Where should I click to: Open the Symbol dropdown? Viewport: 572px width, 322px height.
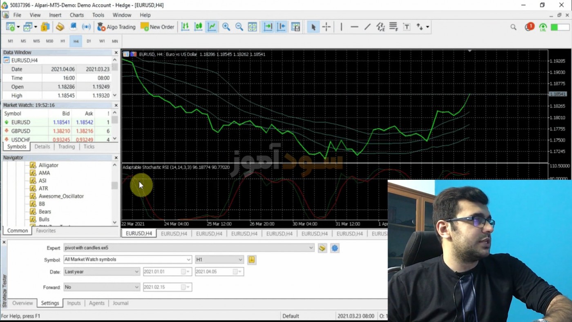tap(127, 259)
